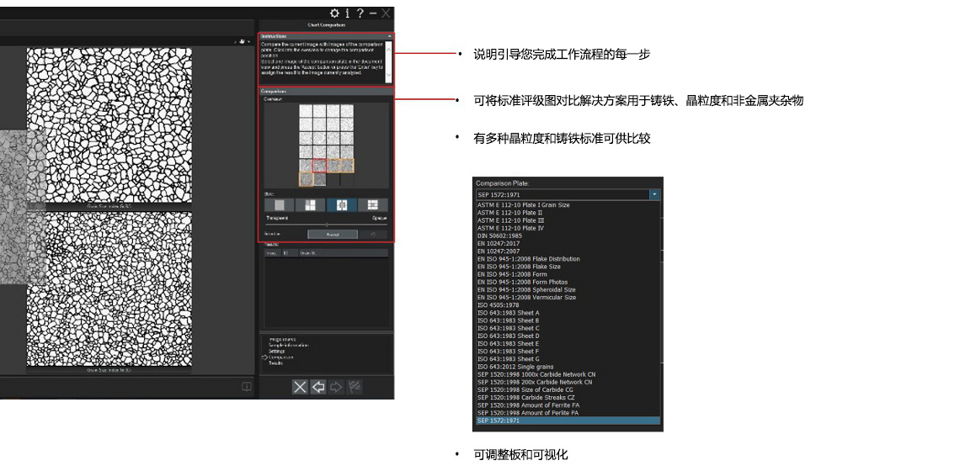Select SEP 1520:1998 1000x Carbide Network CN
Image resolution: width=960 pixels, height=471 pixels.
tap(536, 373)
